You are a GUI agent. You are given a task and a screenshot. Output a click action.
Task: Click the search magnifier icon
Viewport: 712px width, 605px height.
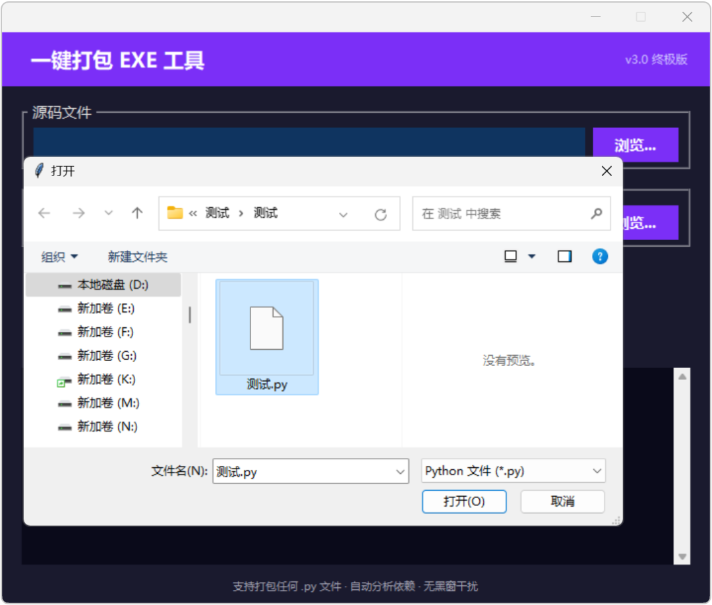point(597,214)
